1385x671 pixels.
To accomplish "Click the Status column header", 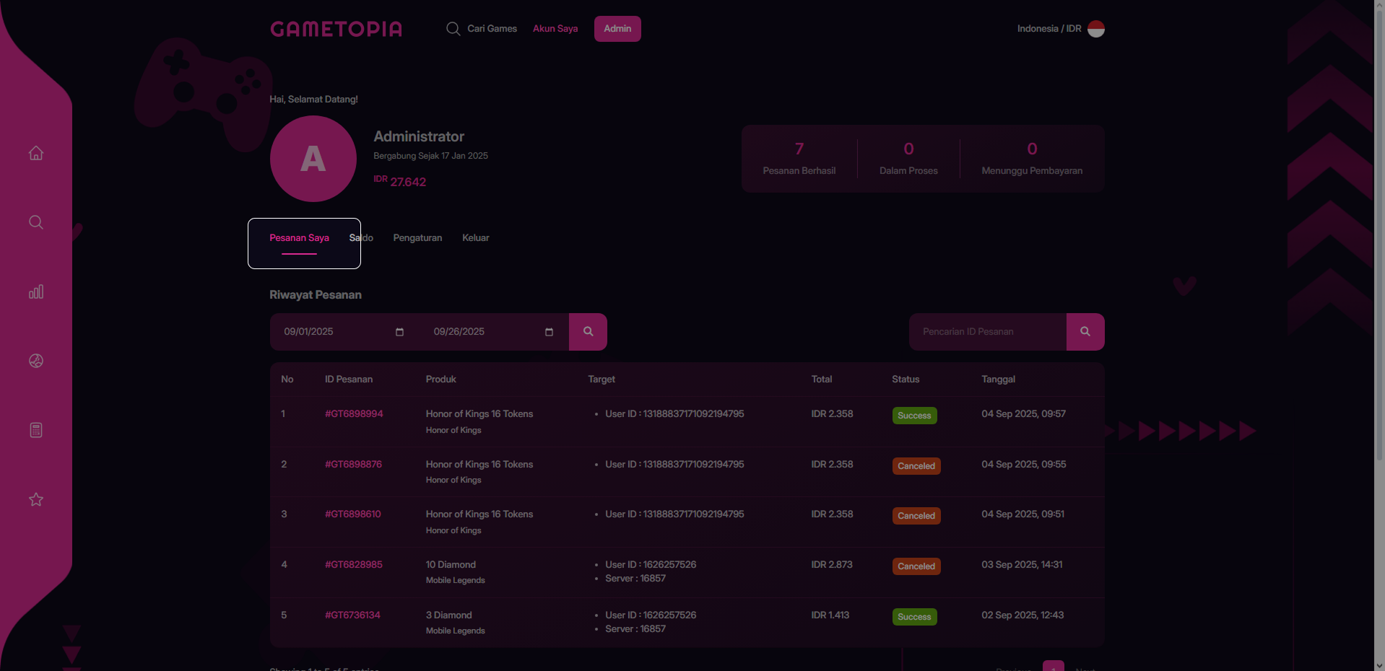I will [906, 380].
